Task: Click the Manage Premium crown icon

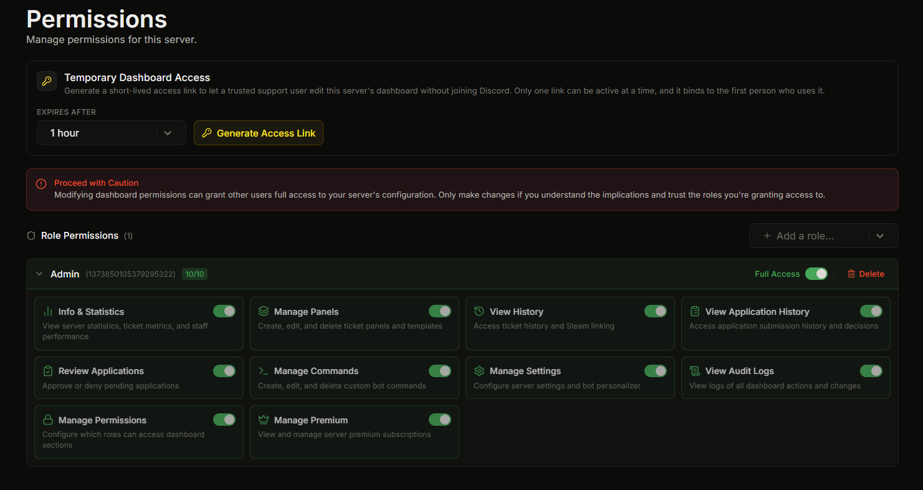Action: (264, 420)
